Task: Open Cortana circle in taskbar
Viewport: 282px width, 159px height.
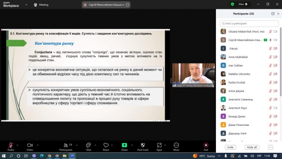Action: [19, 156]
